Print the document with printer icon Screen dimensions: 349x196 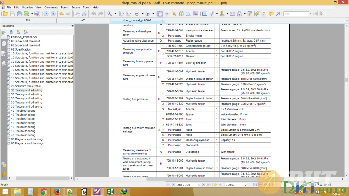(19, 14)
